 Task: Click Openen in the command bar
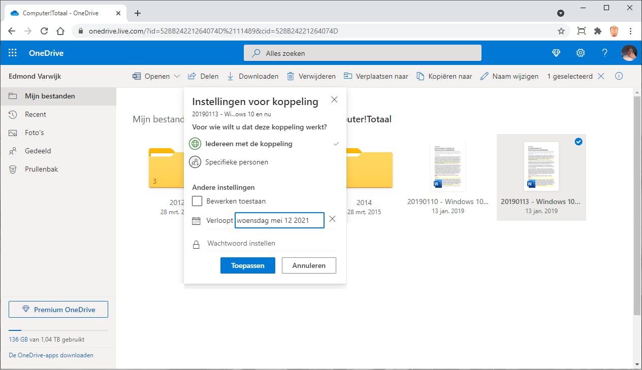tap(151, 76)
